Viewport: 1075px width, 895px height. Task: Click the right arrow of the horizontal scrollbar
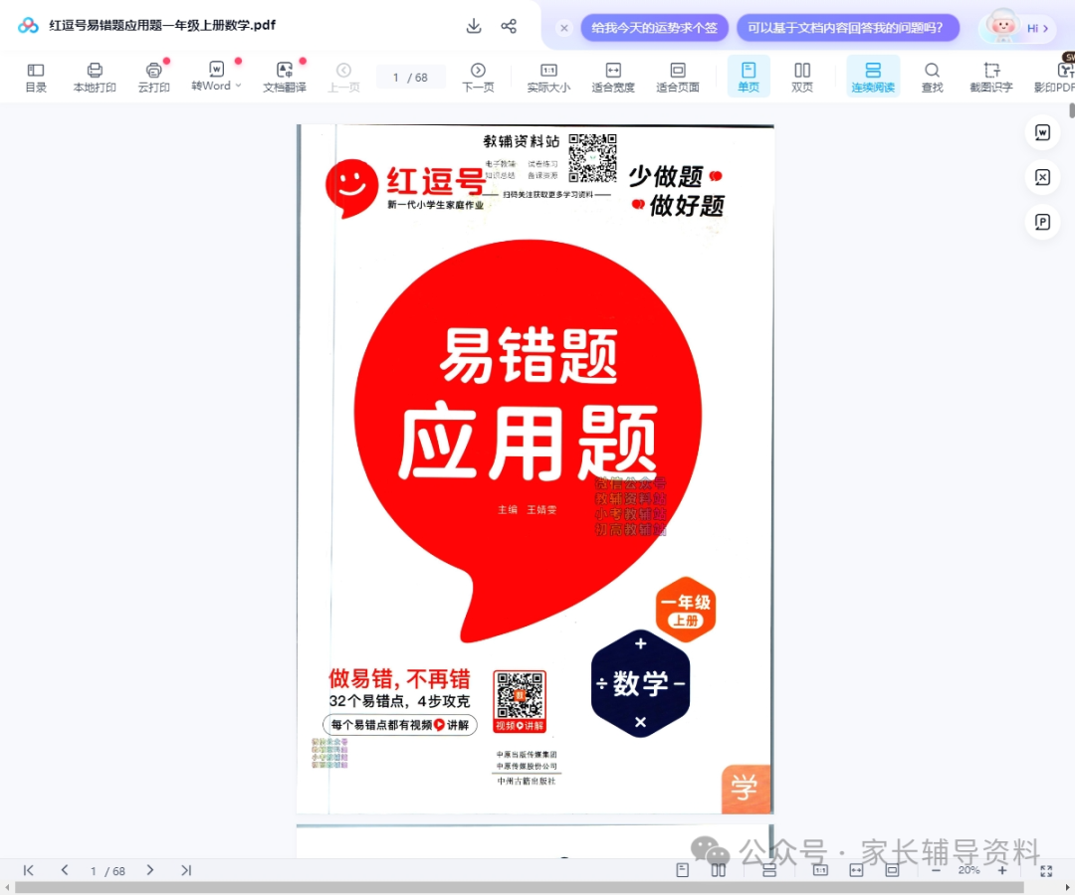click(x=1067, y=887)
